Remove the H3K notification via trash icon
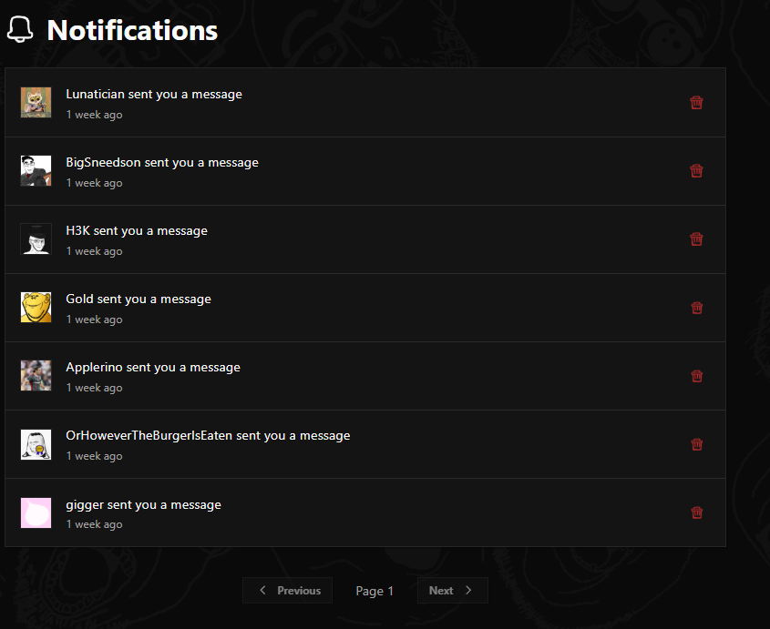 696,239
